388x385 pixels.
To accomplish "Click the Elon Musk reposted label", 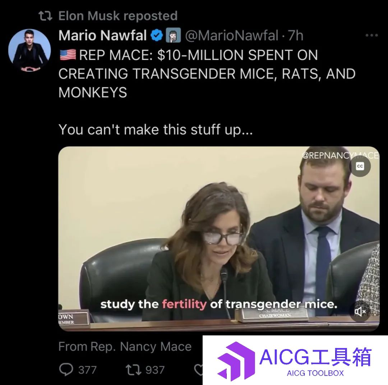I will pos(118,16).
